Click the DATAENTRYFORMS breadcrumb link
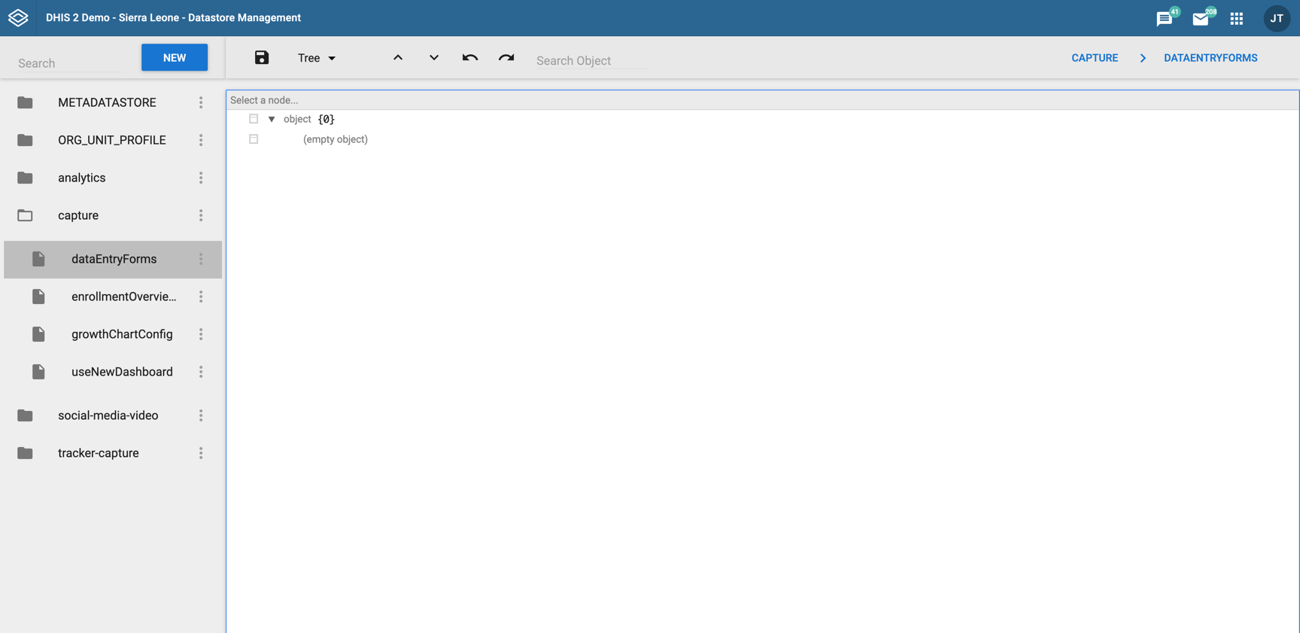This screenshot has width=1300, height=633. [x=1210, y=58]
